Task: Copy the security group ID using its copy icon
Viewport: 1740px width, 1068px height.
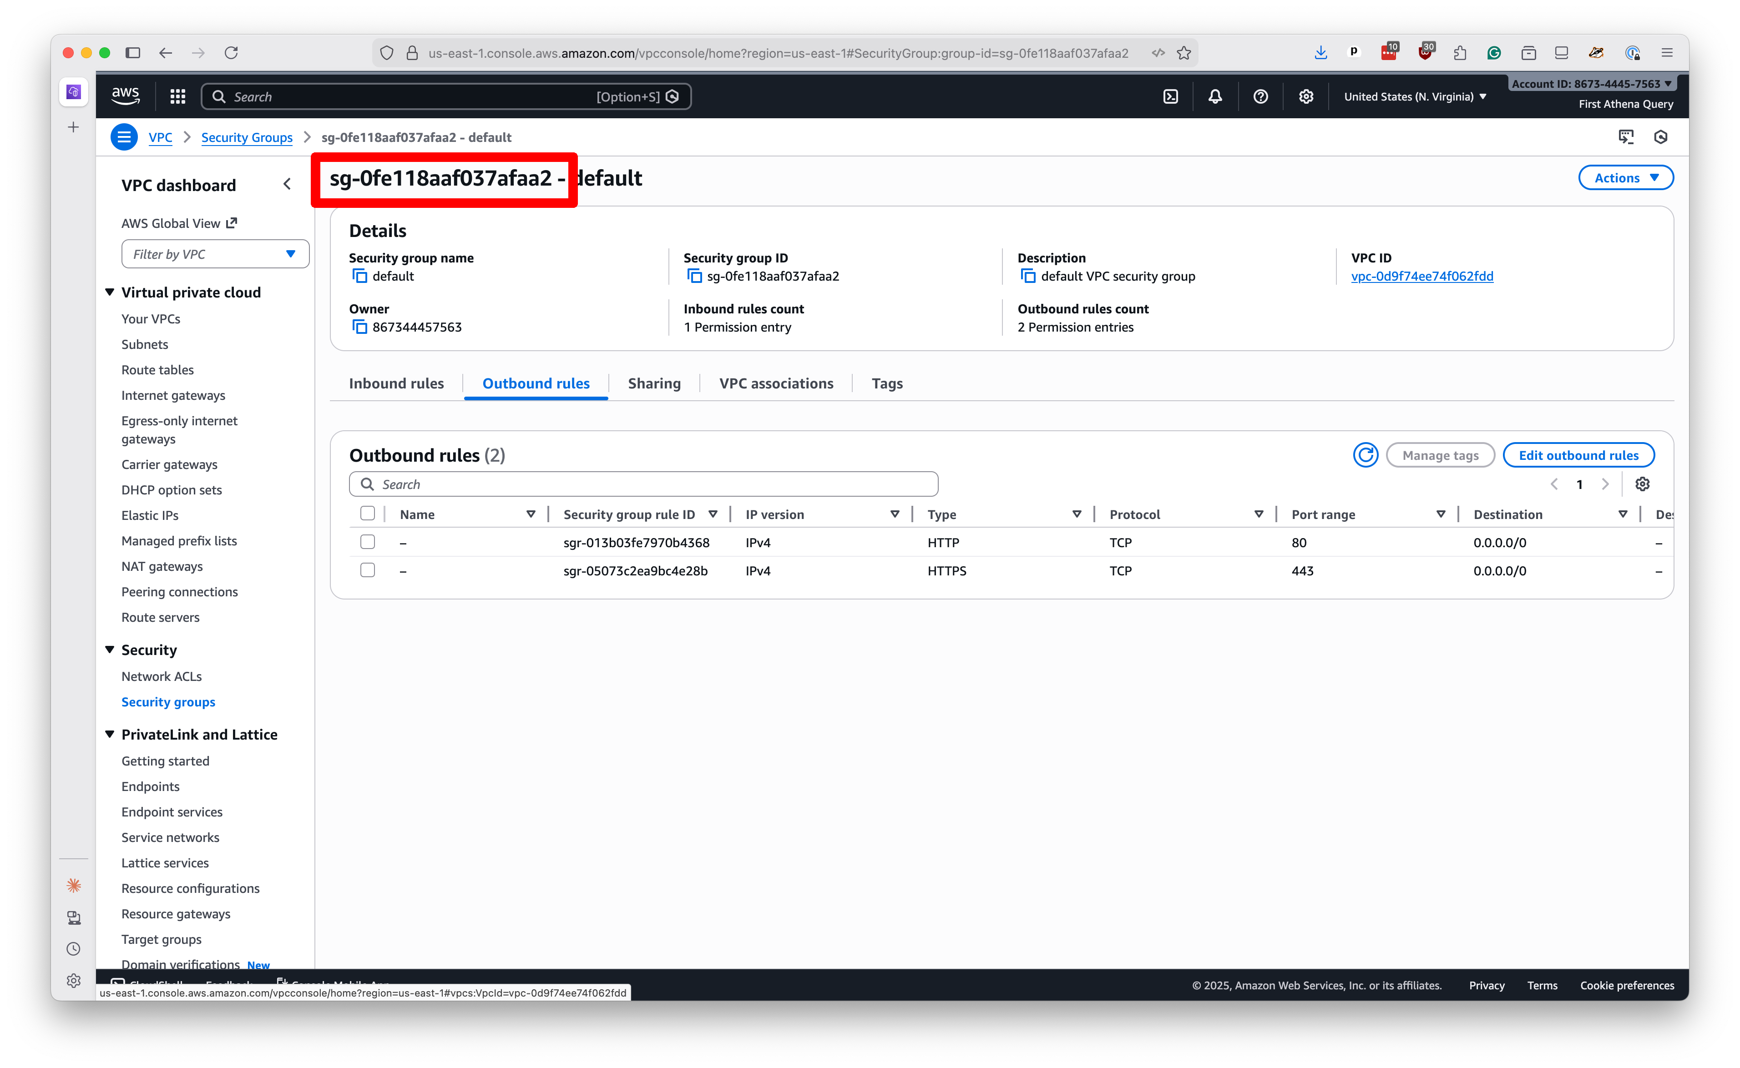Action: 694,276
